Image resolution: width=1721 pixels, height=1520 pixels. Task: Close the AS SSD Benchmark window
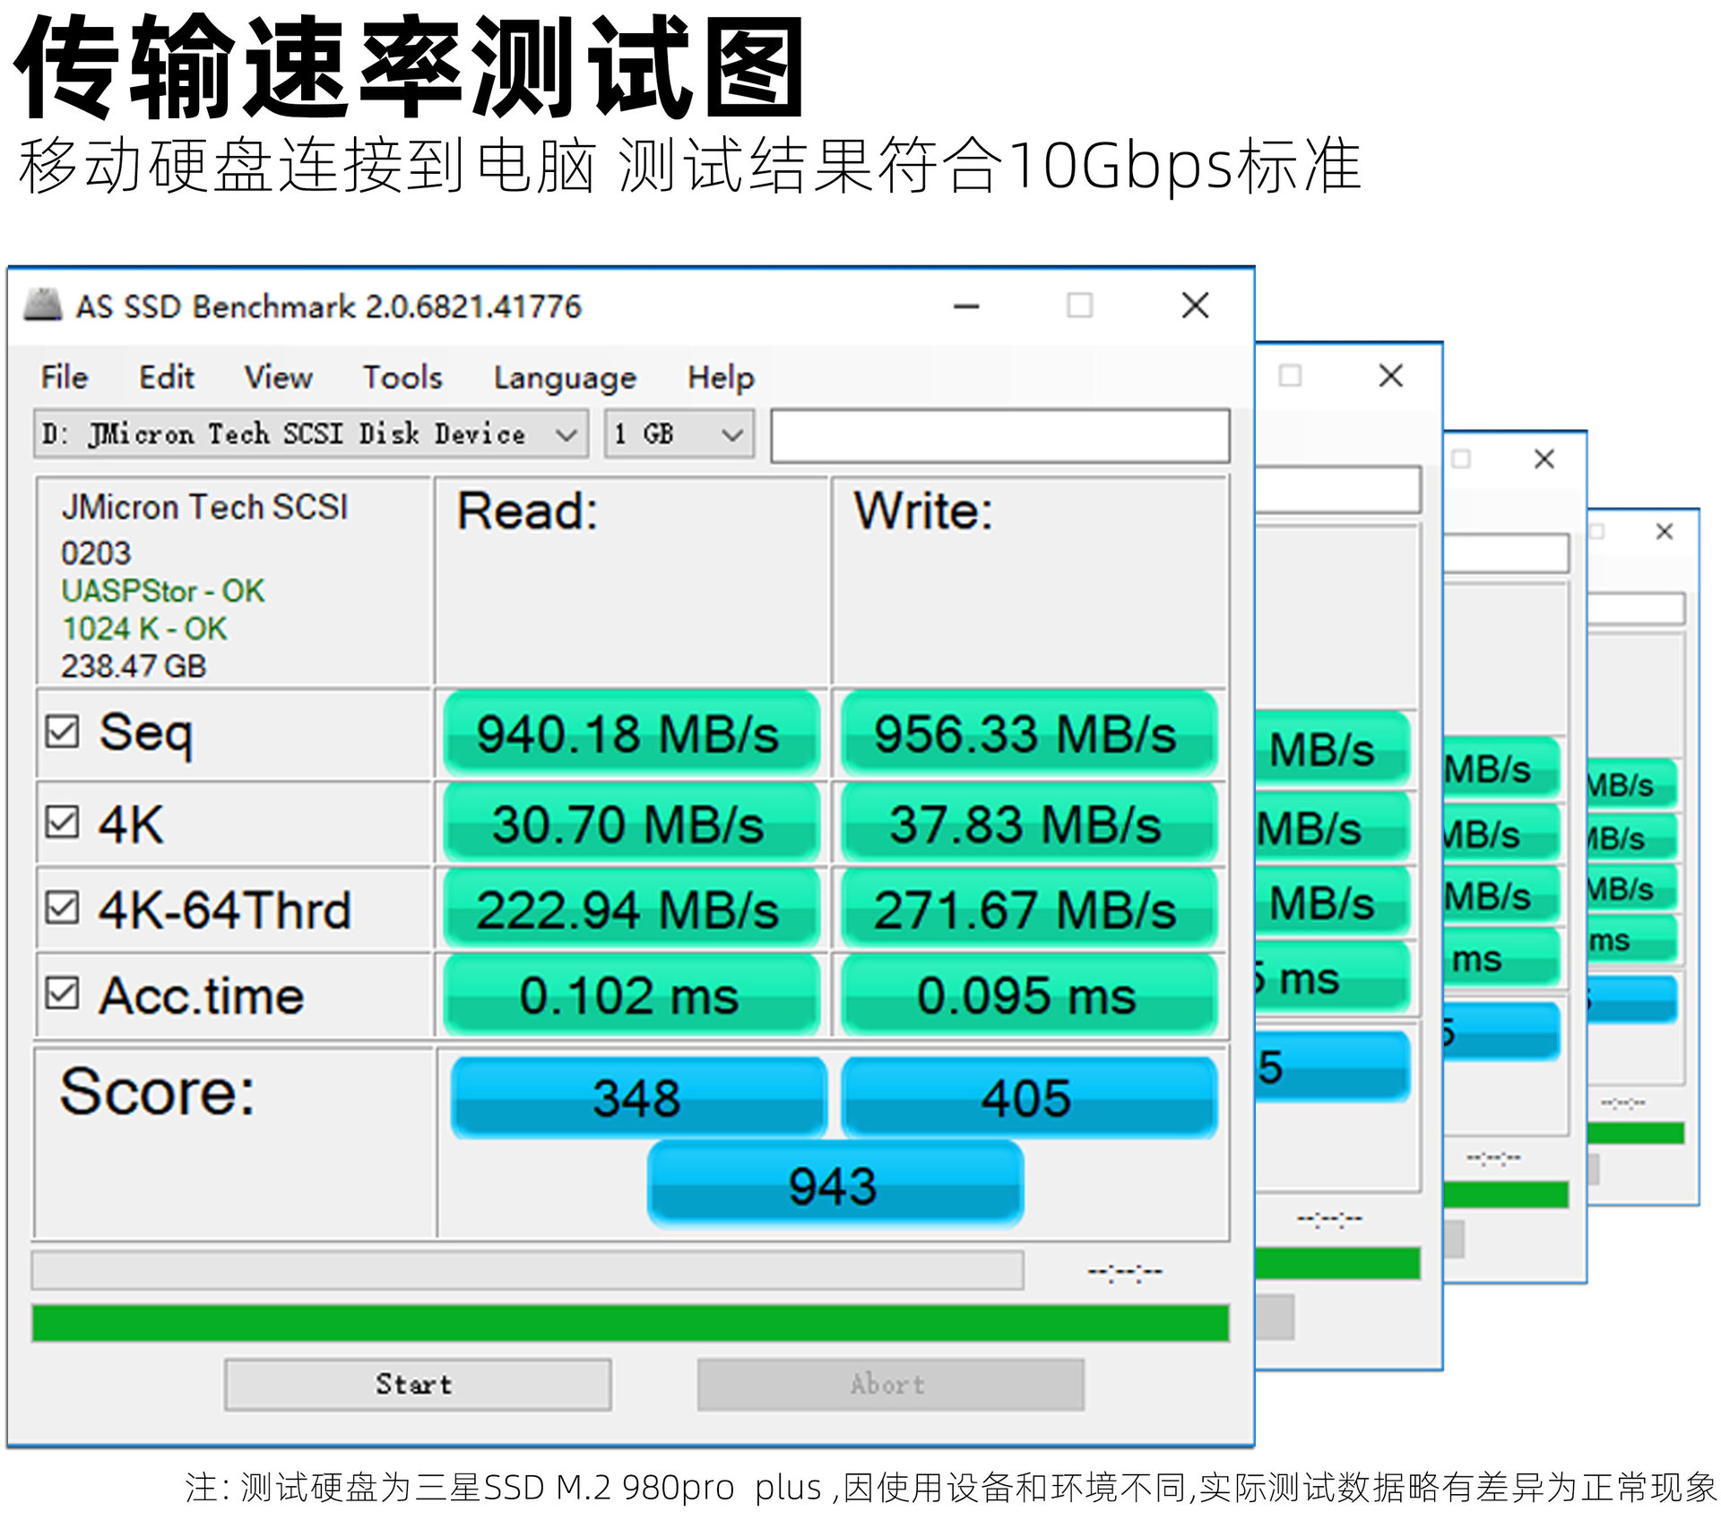pyautogui.click(x=1195, y=306)
